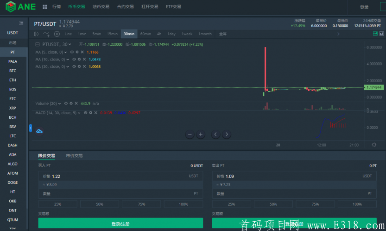This screenshot has width=386, height=231.
Task: Hide the MA 5 indicator
Action: [x=72, y=52]
